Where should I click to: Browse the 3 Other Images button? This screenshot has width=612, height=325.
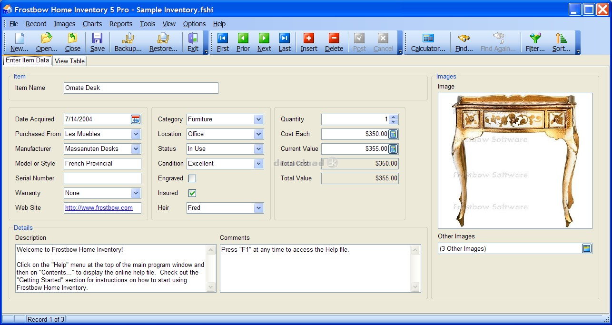586,248
